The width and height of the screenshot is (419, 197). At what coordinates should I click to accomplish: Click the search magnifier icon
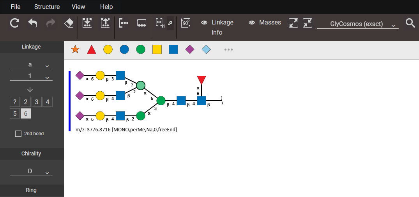pyautogui.click(x=410, y=23)
